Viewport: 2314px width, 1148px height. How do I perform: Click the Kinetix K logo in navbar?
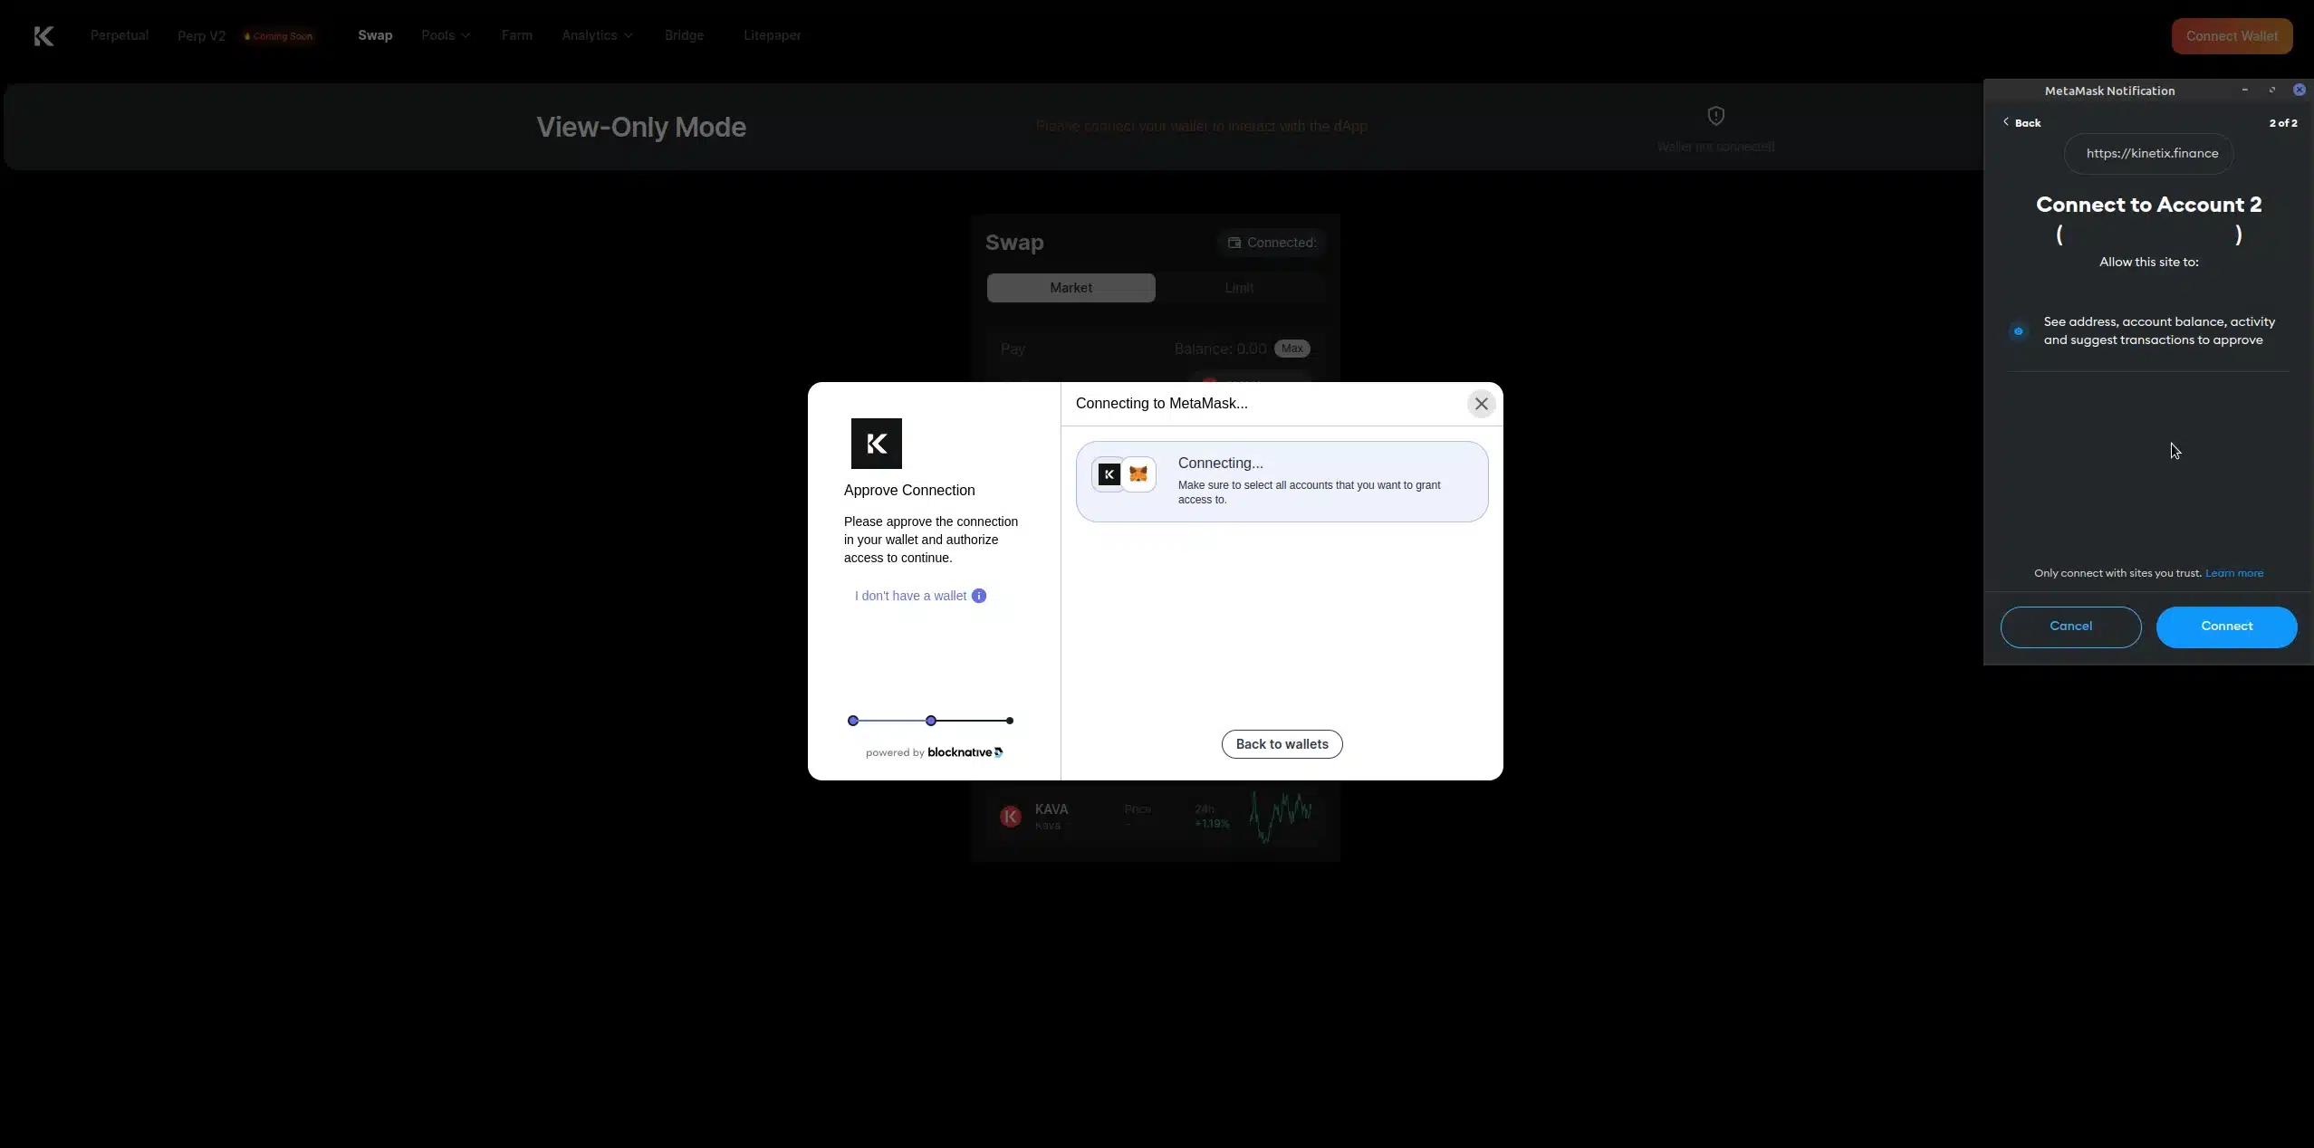pos(43,36)
